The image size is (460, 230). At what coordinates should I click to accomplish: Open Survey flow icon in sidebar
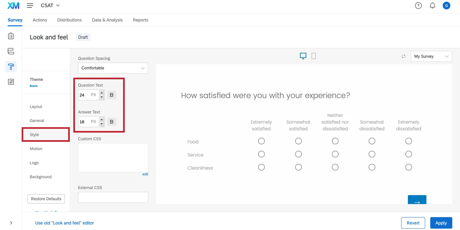click(11, 51)
